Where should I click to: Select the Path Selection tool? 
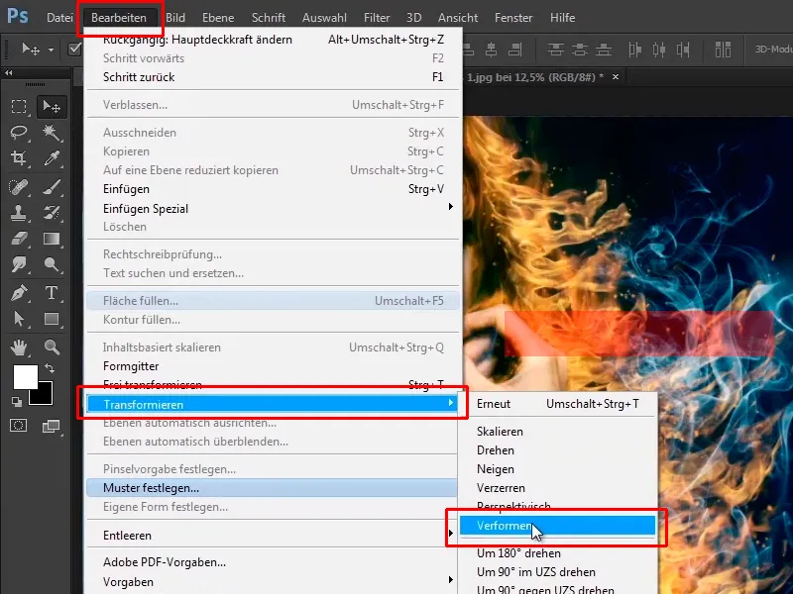point(19,319)
